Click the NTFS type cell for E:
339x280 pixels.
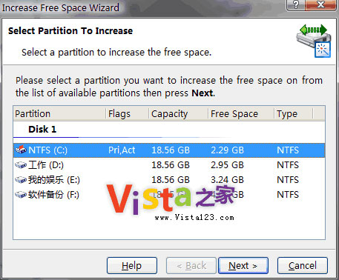coord(288,180)
